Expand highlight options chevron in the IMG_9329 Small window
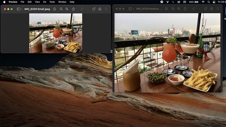Viewport: 226px width, 127px height. (x=88, y=9)
